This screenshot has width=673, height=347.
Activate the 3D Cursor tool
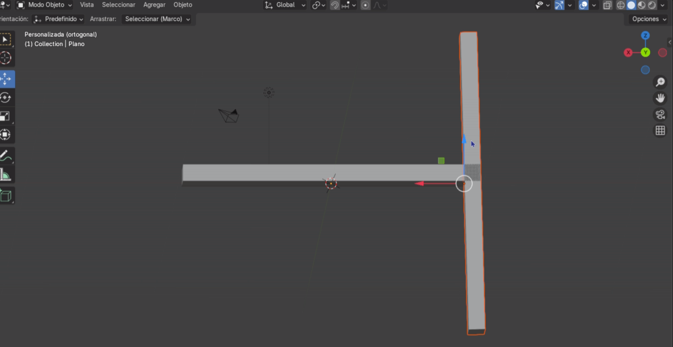[5, 58]
